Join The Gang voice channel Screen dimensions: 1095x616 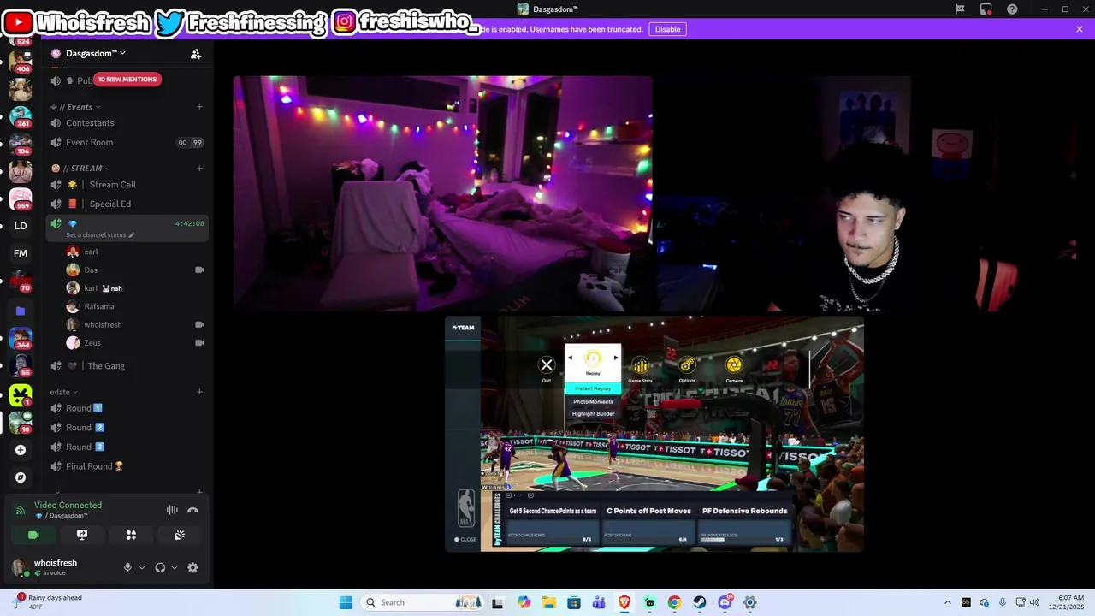(127, 366)
